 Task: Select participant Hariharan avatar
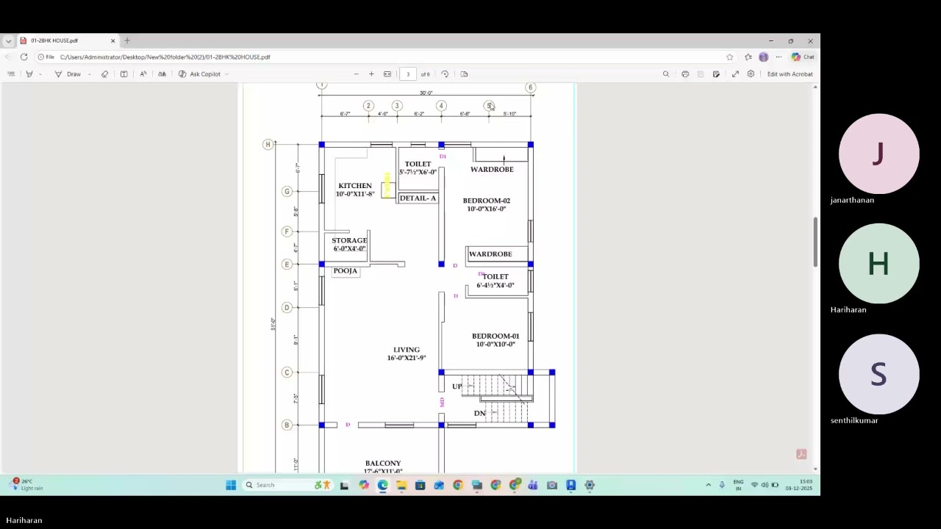point(879,264)
